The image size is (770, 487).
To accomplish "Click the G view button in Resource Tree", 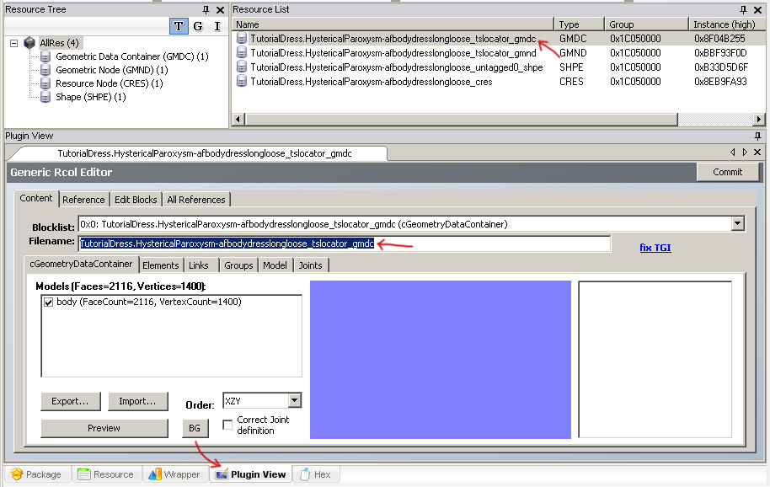I will click(x=198, y=26).
